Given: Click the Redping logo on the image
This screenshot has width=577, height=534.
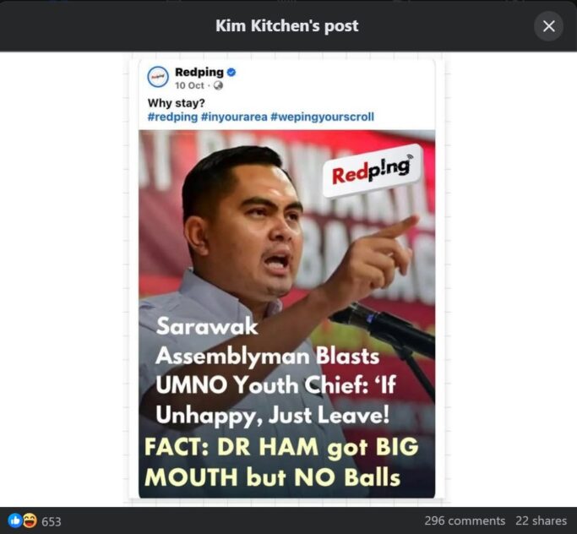Looking at the screenshot, I should (372, 172).
